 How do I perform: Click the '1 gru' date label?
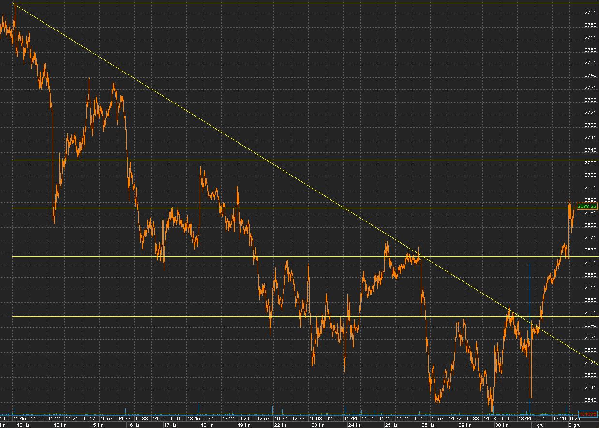point(538,425)
